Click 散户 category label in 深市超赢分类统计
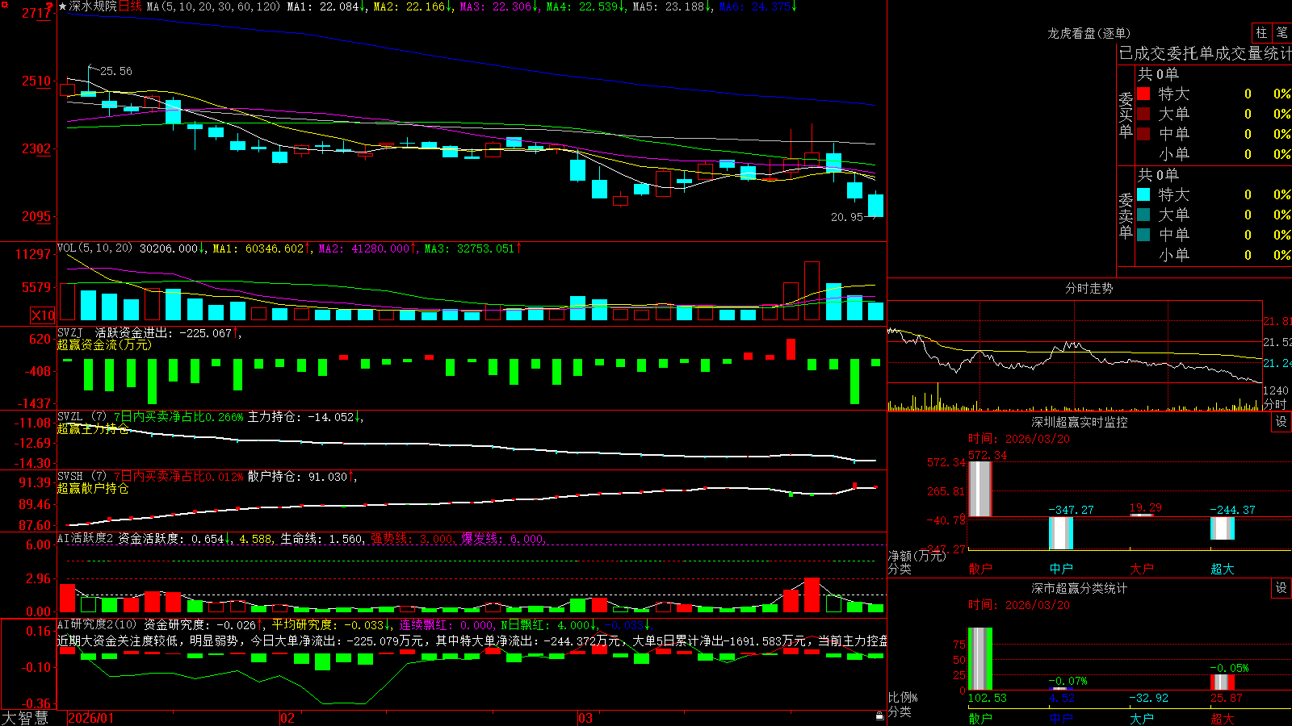 click(x=980, y=719)
